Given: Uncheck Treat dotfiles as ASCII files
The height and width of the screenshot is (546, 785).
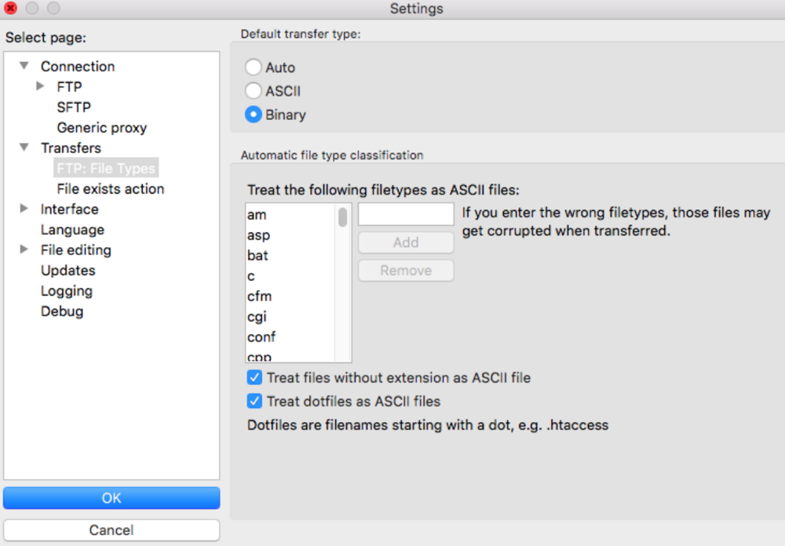Looking at the screenshot, I should click(254, 401).
